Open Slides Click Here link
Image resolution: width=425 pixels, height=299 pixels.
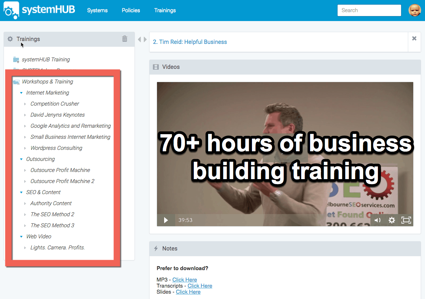(188, 292)
